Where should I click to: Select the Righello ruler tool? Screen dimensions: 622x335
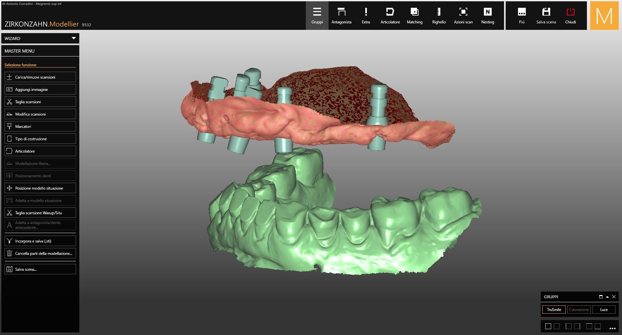click(439, 16)
